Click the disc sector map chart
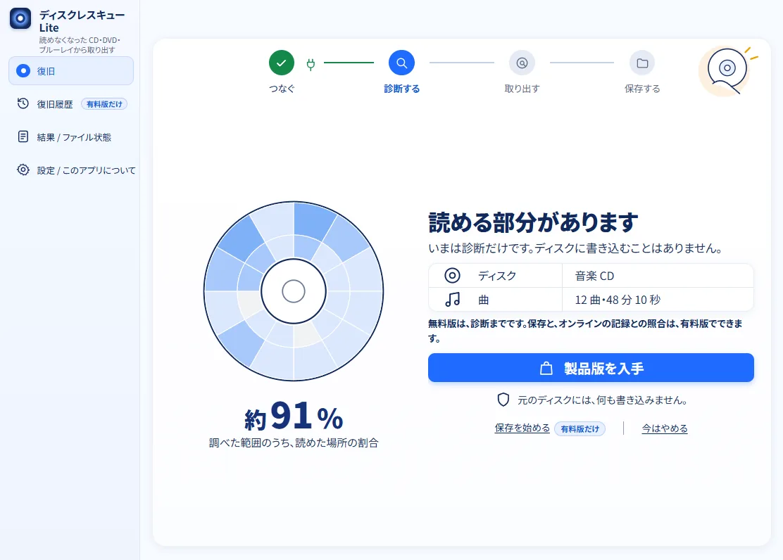The height and width of the screenshot is (560, 783). 294,291
